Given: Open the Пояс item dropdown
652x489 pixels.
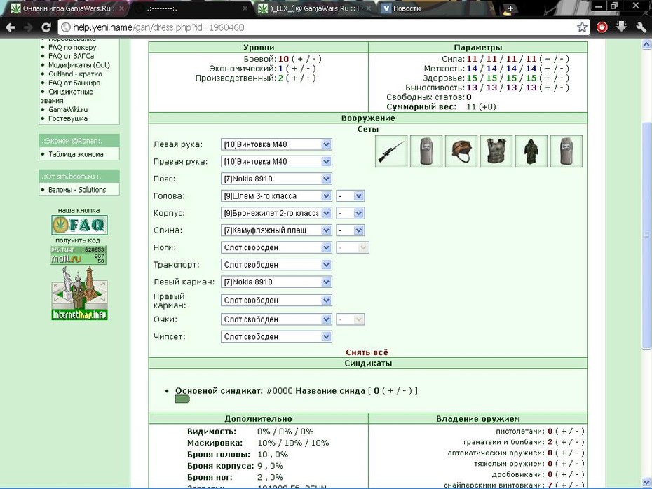Looking at the screenshot, I should 276,179.
